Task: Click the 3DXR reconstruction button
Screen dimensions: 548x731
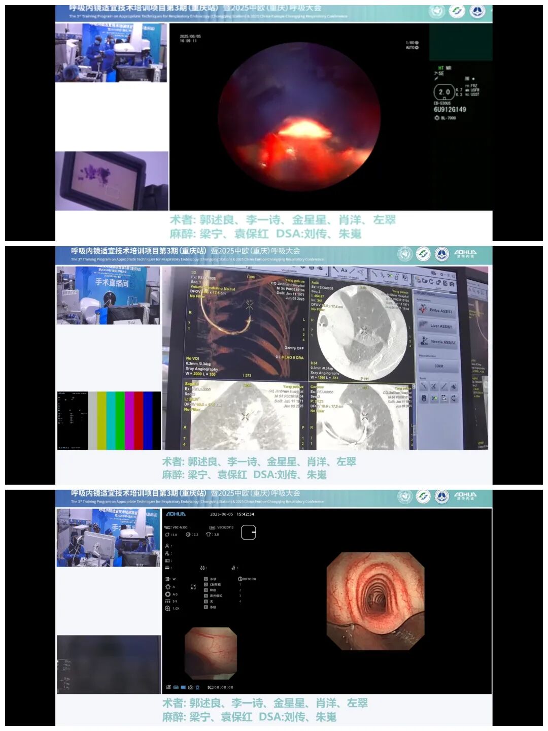Action: click(x=439, y=365)
